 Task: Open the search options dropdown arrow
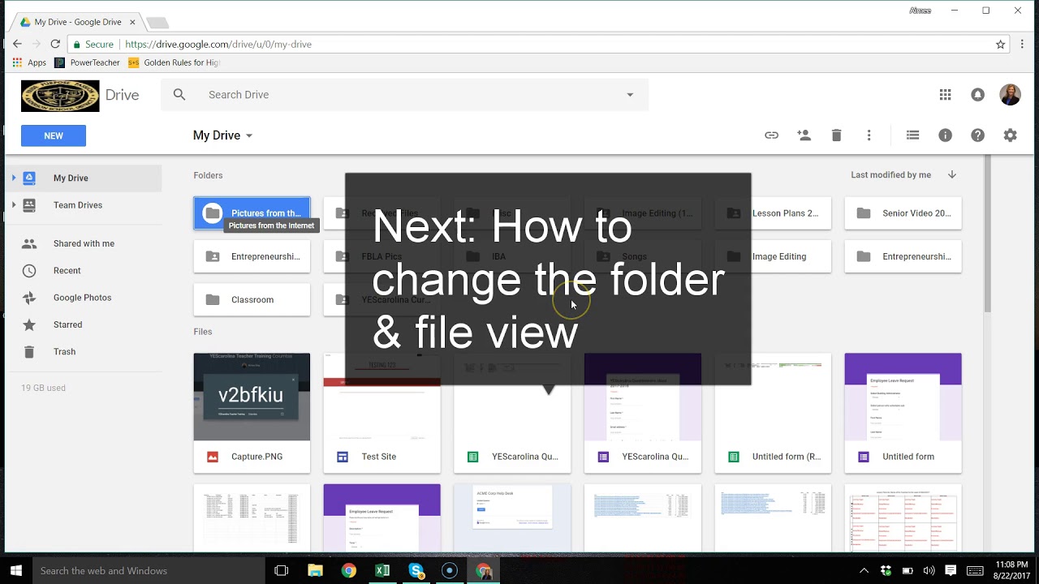point(630,95)
